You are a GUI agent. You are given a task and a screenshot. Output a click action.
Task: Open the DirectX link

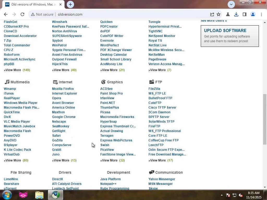58,179
